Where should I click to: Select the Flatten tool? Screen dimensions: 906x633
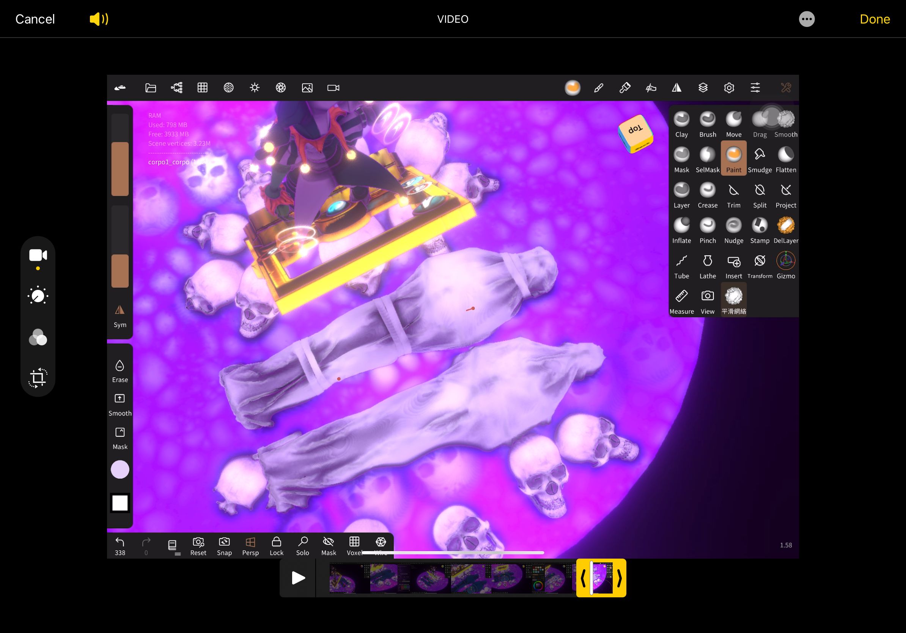tap(786, 159)
